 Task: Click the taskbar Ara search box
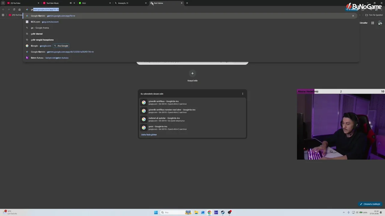(x=176, y=212)
